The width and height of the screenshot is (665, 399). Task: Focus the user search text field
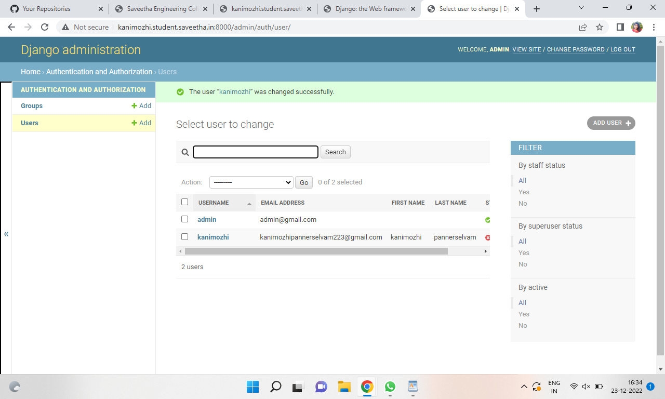[256, 152]
